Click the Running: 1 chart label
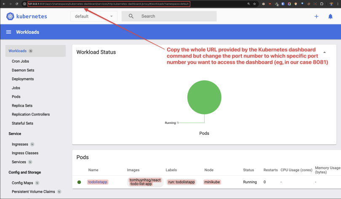 172,123
